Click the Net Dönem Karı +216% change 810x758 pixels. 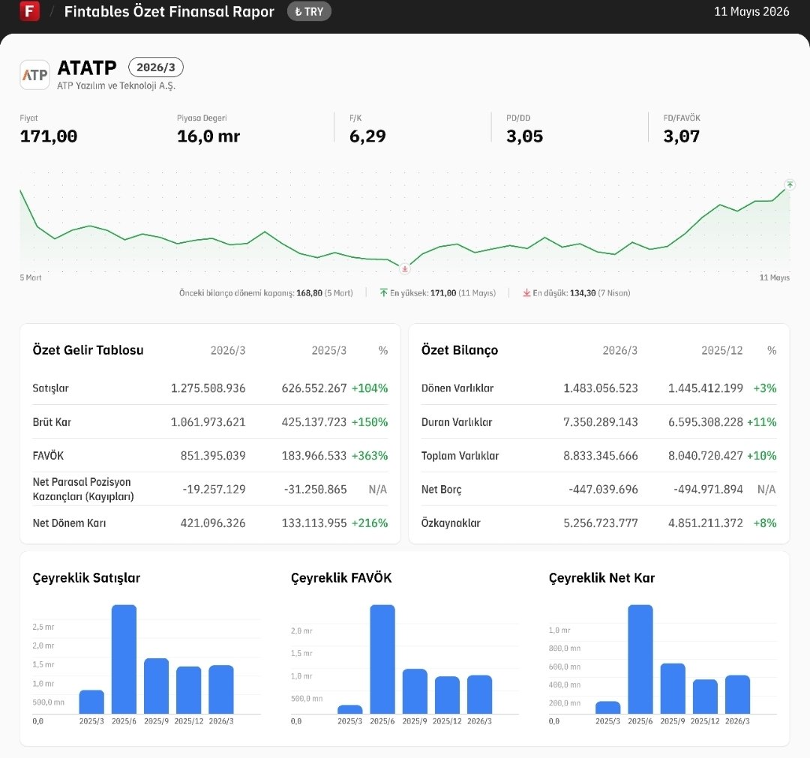tap(369, 523)
